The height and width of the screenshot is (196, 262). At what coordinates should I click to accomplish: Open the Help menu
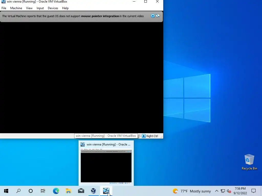pos(65,8)
